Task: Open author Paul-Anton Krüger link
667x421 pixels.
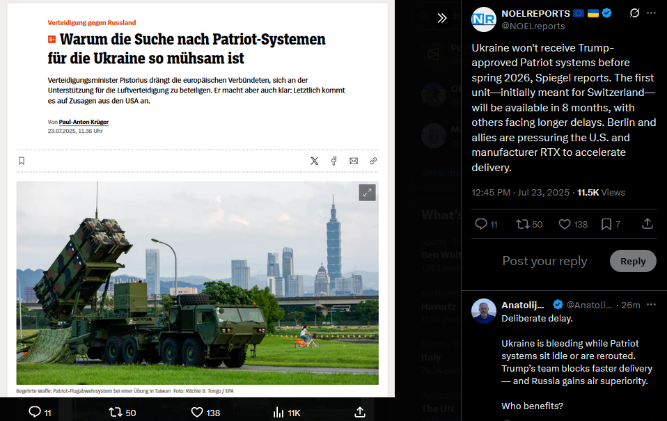Action: [x=84, y=122]
